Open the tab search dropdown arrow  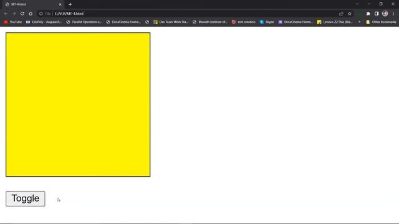357,4
